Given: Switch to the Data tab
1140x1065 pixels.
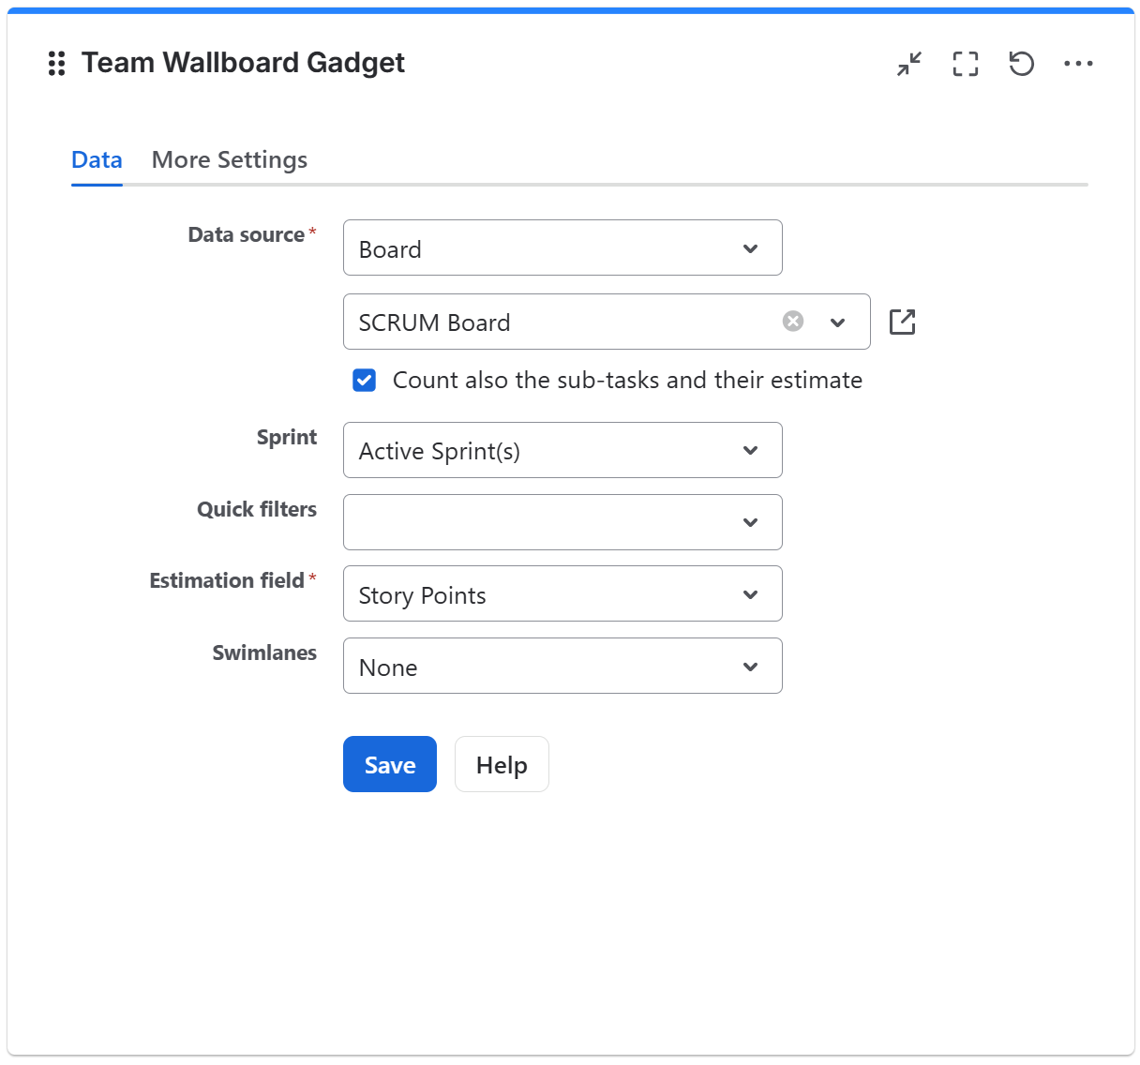Looking at the screenshot, I should point(97,160).
